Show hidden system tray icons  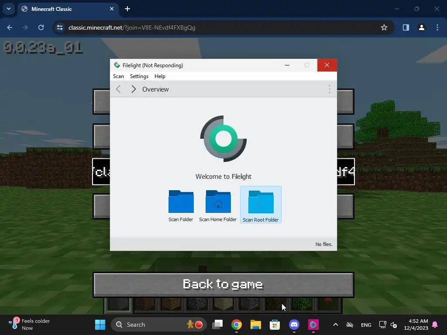point(336,325)
